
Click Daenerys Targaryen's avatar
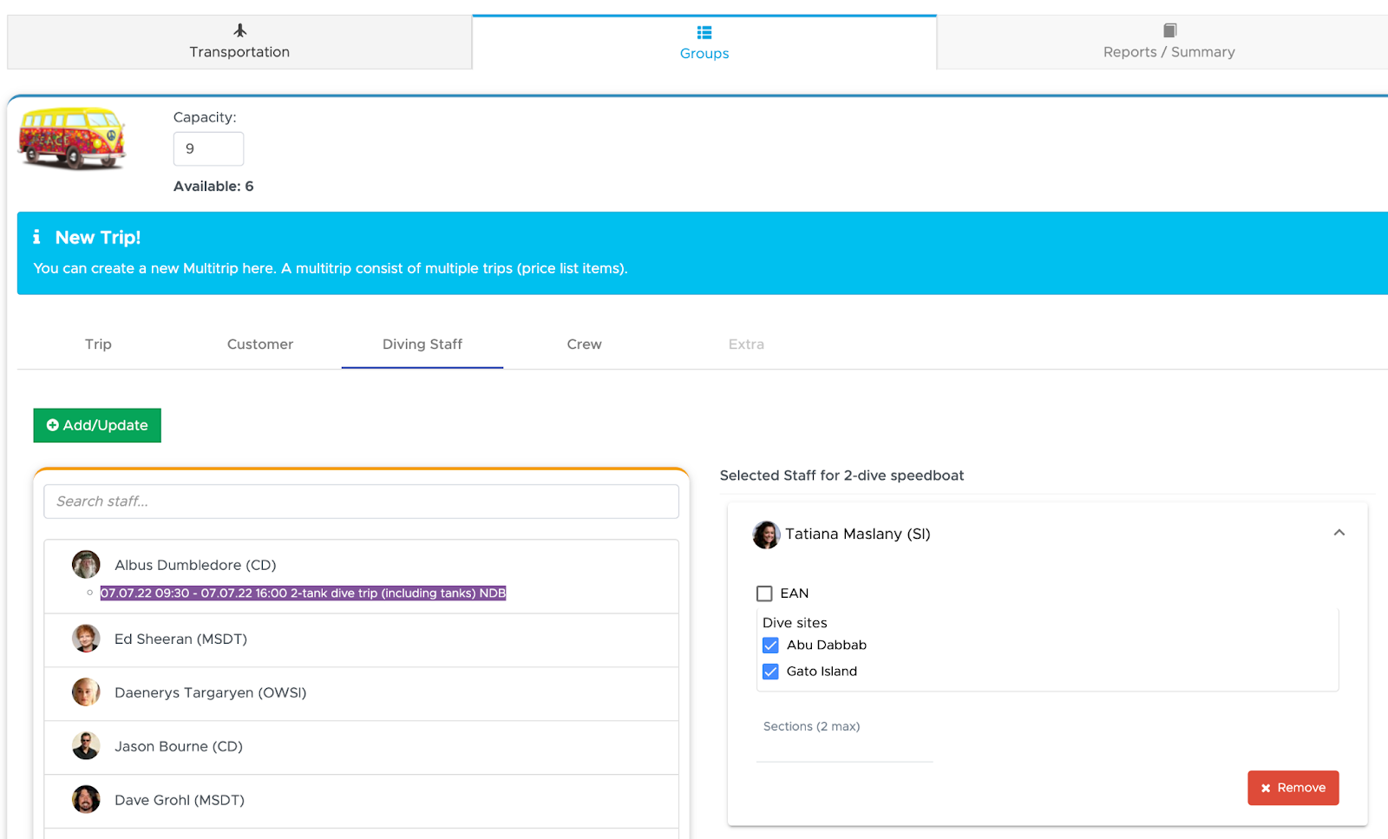(x=86, y=692)
